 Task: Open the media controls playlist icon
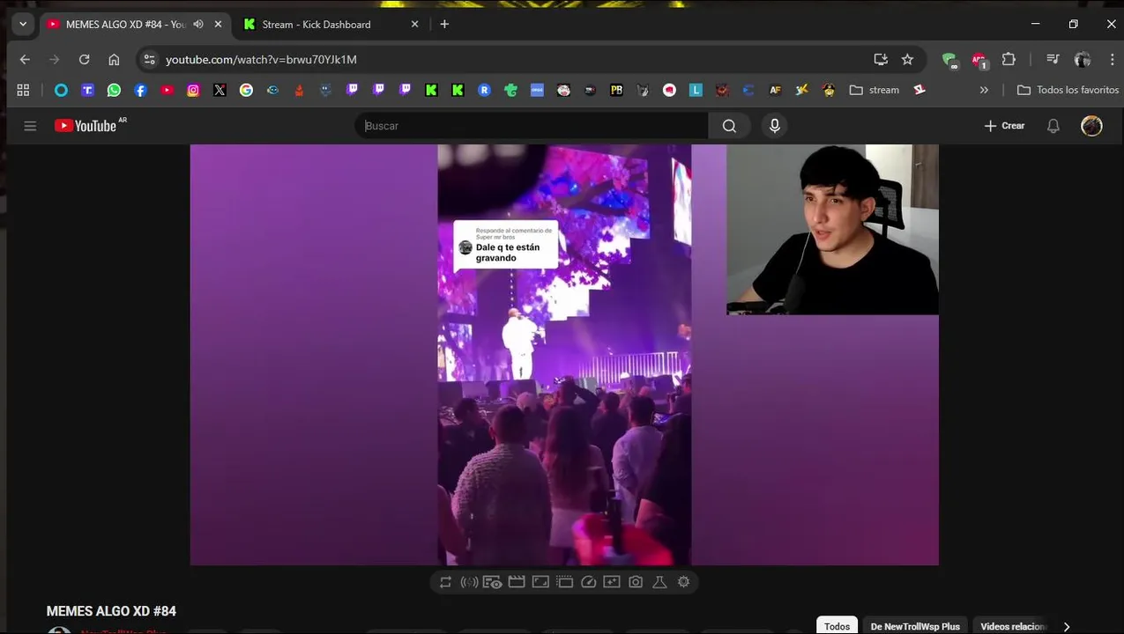[x=1053, y=59]
